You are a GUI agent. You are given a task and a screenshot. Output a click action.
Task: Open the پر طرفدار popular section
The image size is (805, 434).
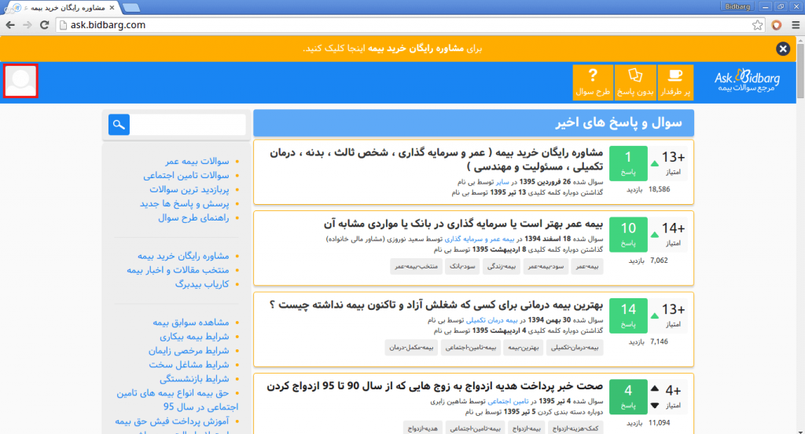point(675,82)
